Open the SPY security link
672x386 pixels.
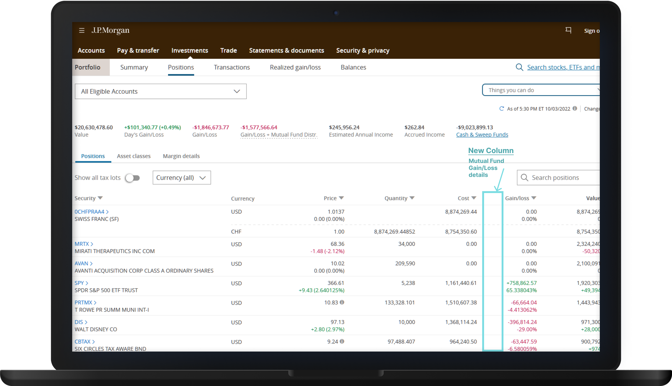(x=79, y=283)
